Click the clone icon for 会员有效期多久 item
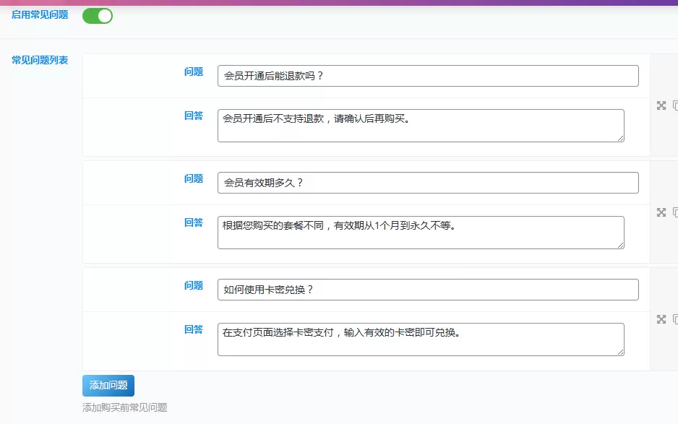The image size is (678, 424). coord(675,212)
